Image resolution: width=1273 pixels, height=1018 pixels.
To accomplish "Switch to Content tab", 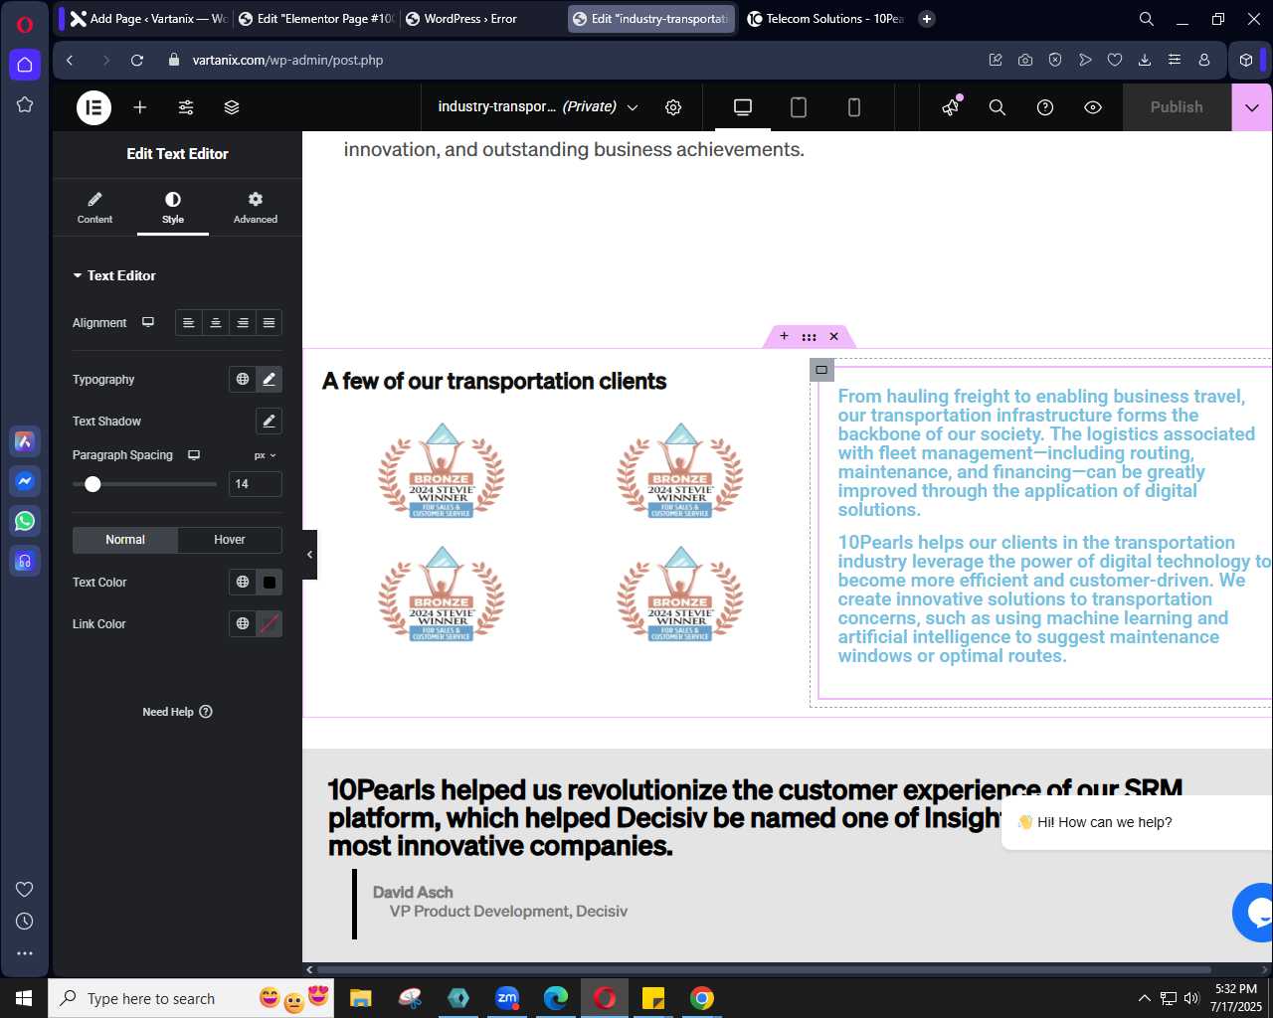I will (x=94, y=208).
